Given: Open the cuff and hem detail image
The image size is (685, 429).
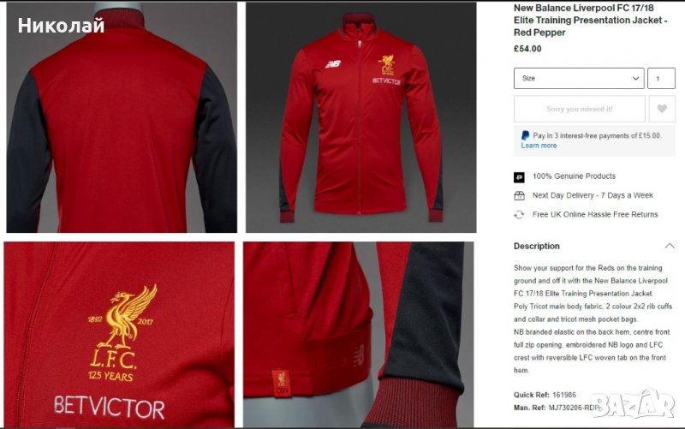Looking at the screenshot, I should click(358, 335).
